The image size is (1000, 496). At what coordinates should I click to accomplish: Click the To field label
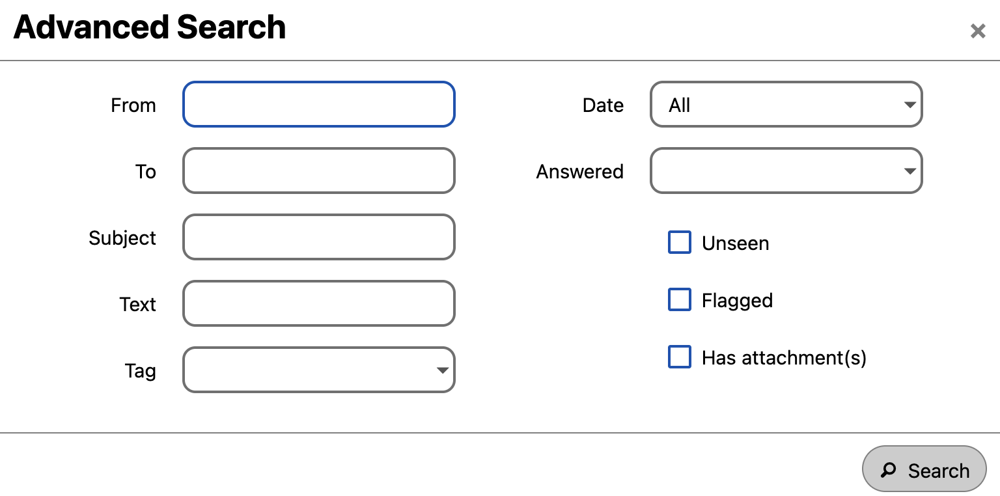point(146,172)
